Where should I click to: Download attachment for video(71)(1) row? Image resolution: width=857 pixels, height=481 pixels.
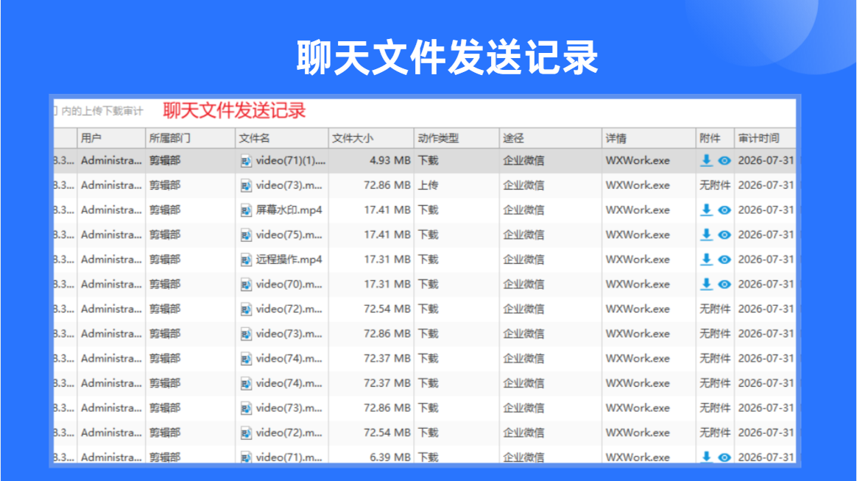pos(706,160)
